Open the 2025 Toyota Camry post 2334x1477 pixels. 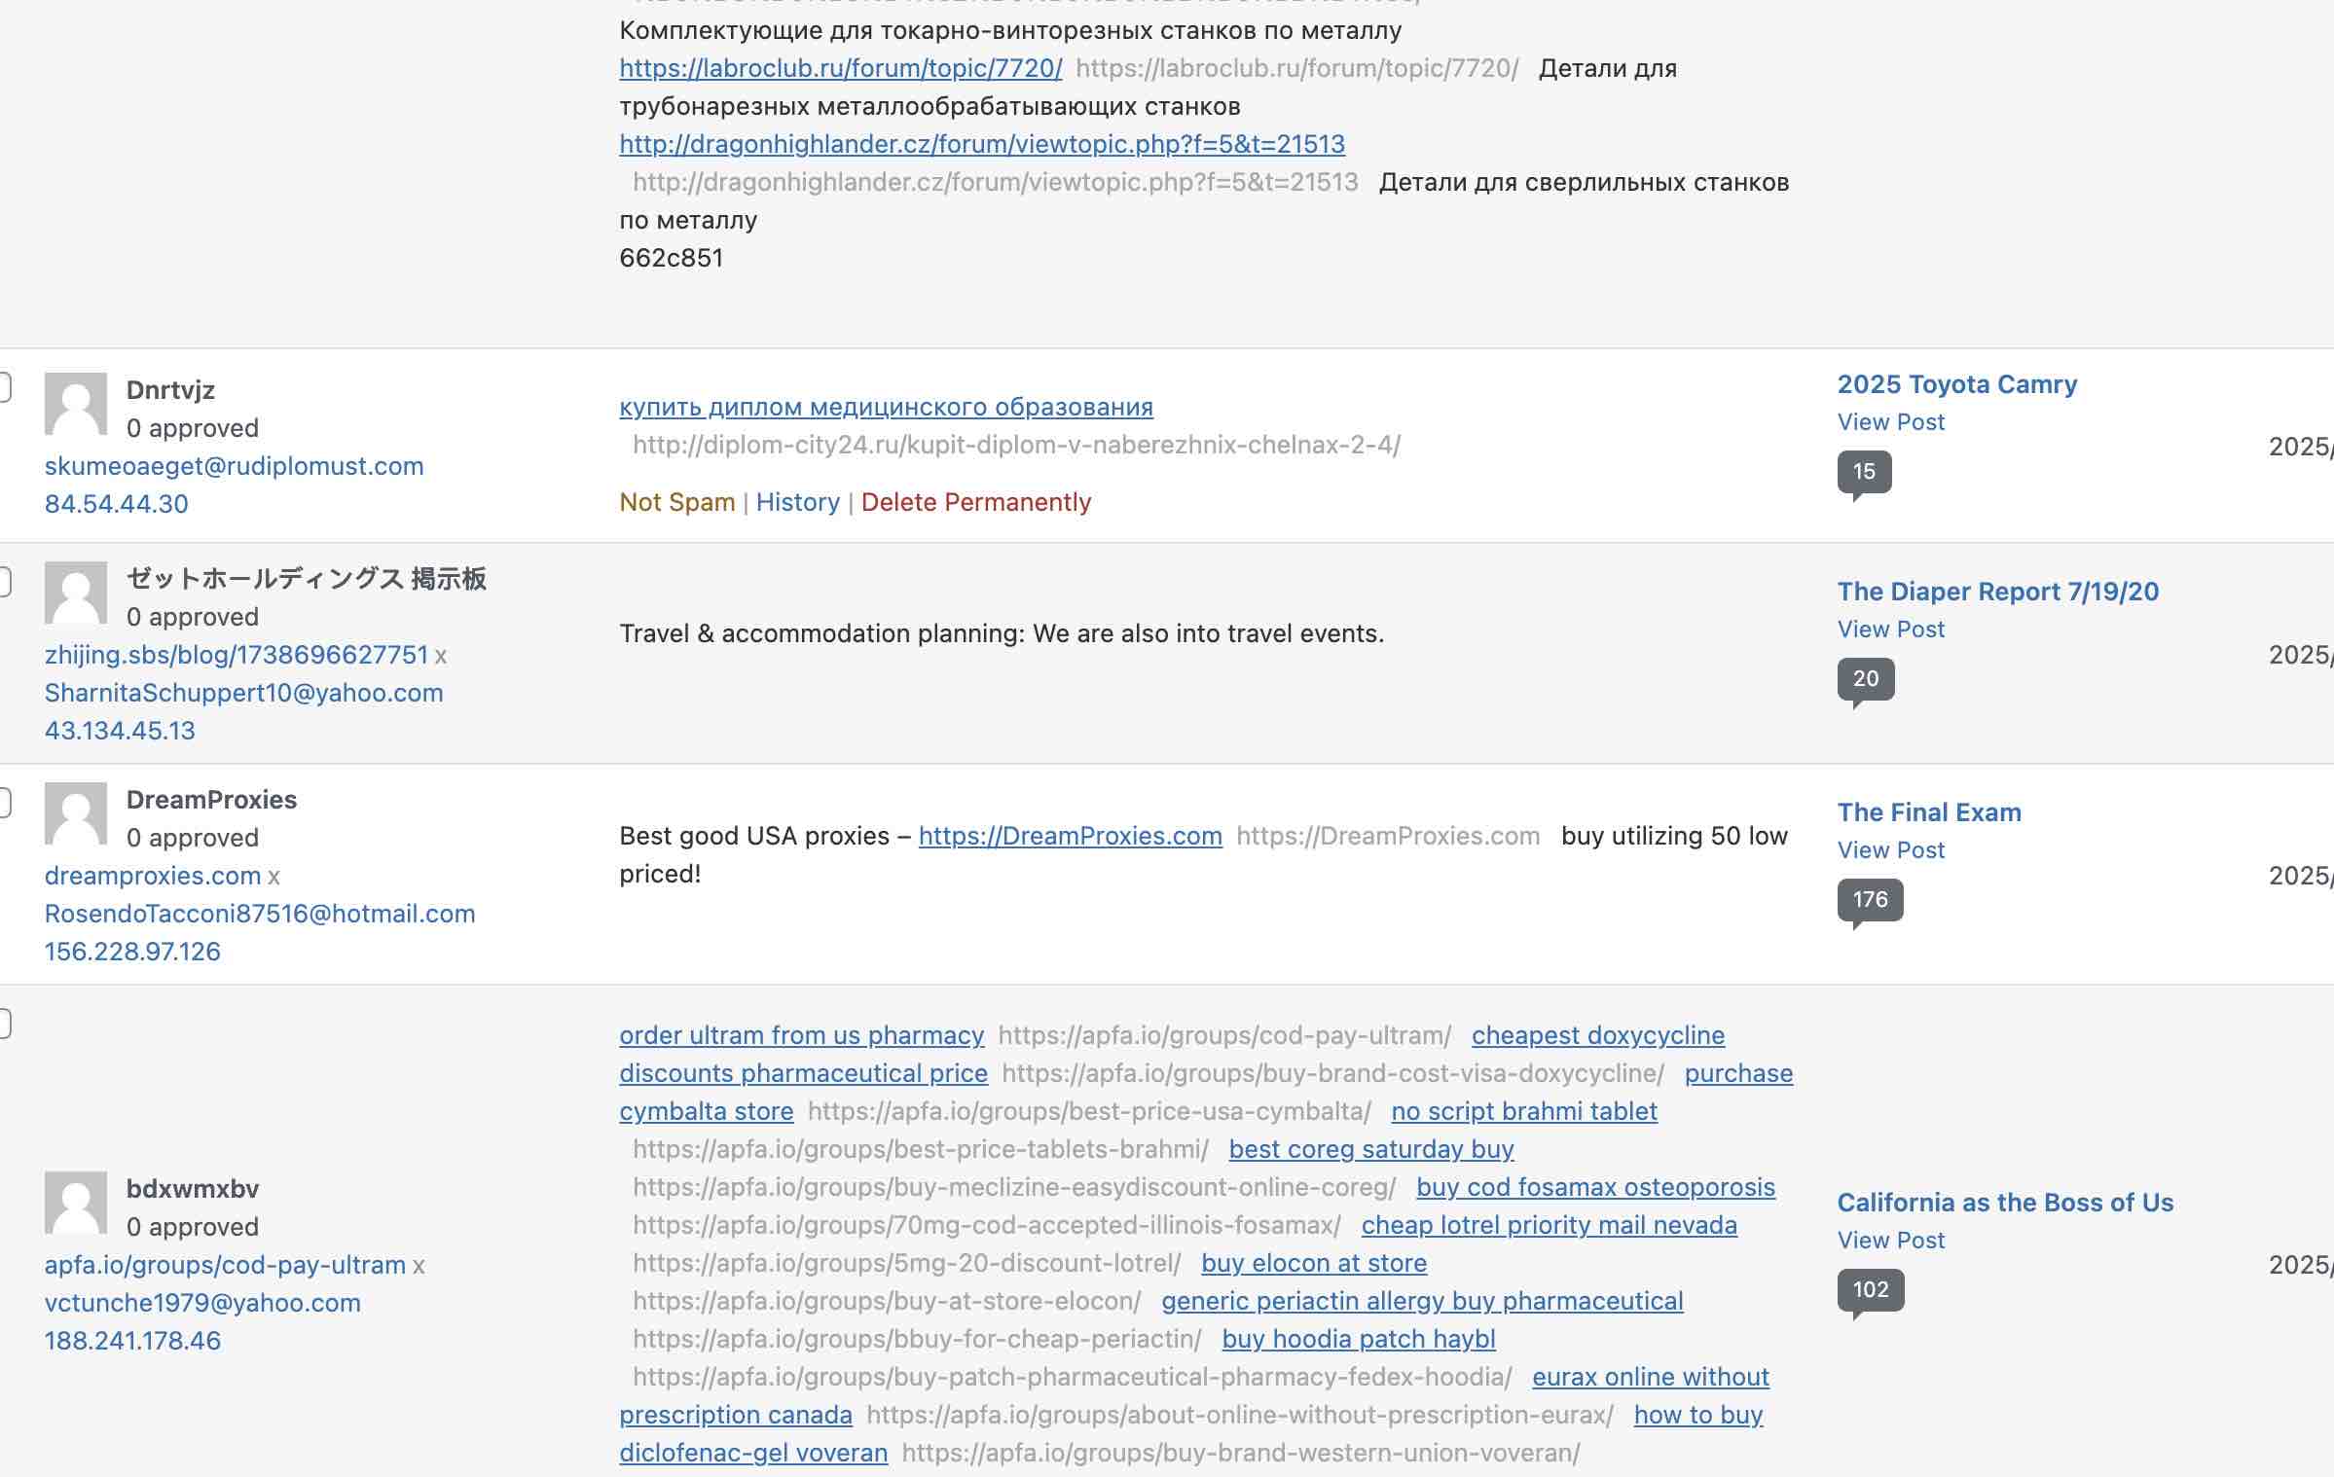pyautogui.click(x=1956, y=384)
